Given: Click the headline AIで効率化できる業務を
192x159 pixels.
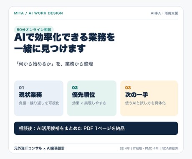Looking at the screenshot, I should tap(64, 37).
